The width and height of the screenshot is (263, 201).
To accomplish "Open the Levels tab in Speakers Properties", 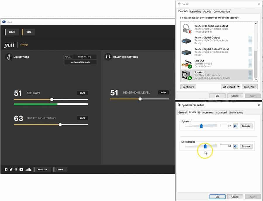I will (x=192, y=112).
